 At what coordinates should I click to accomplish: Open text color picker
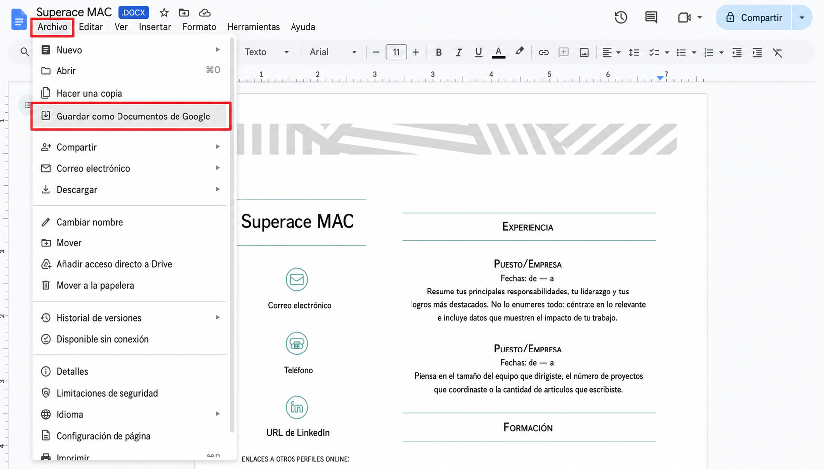click(x=499, y=52)
